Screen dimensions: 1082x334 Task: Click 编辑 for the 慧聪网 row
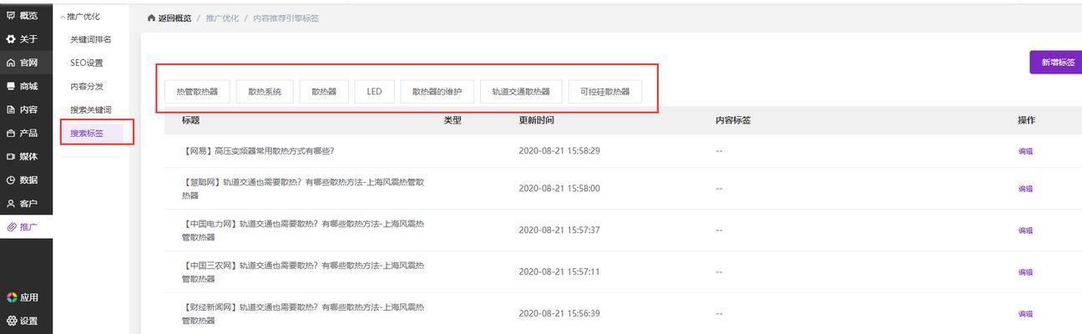click(1025, 189)
